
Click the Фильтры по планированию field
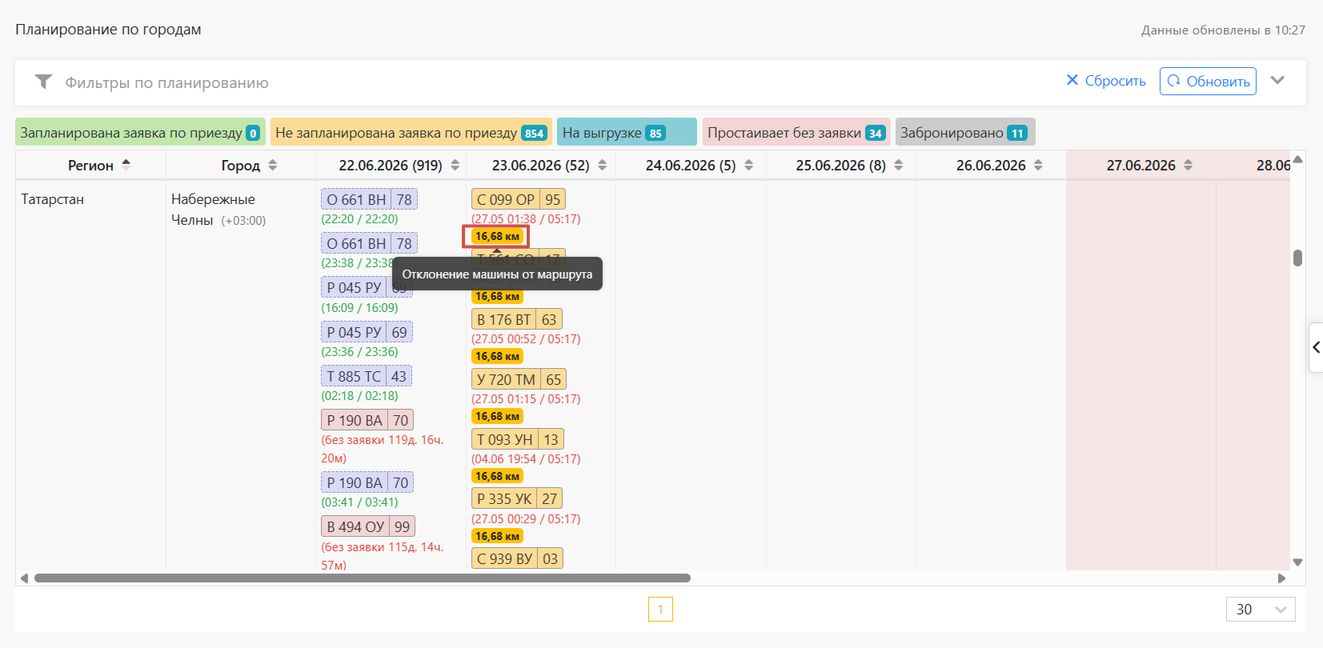pyautogui.click(x=166, y=82)
